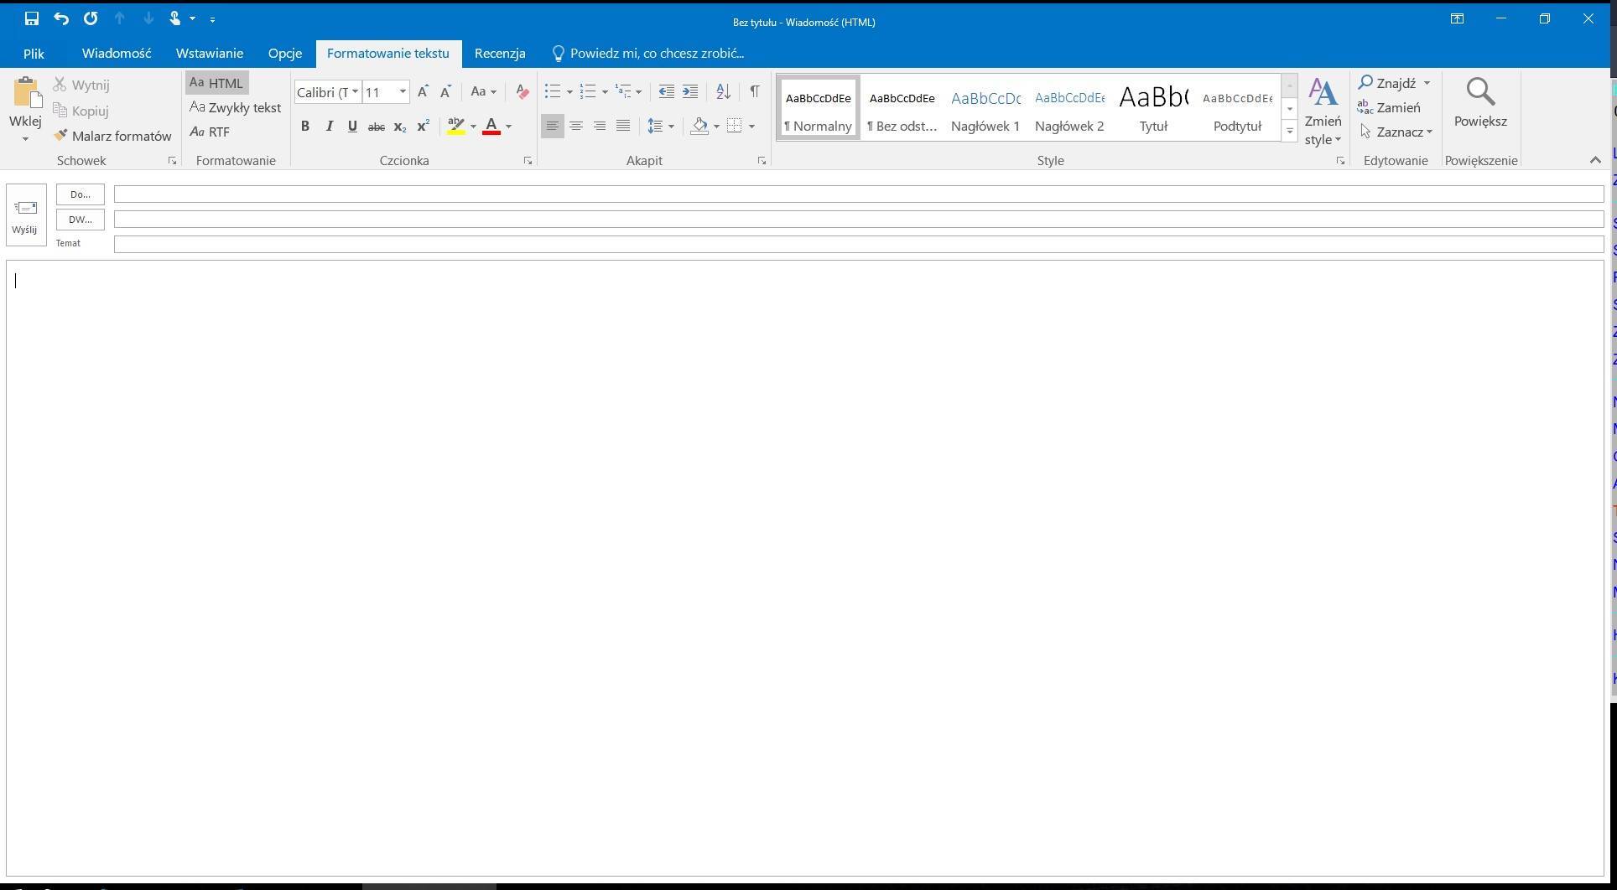This screenshot has width=1617, height=890.
Task: Apply the Nagłówek 1 style
Action: pyautogui.click(x=985, y=107)
